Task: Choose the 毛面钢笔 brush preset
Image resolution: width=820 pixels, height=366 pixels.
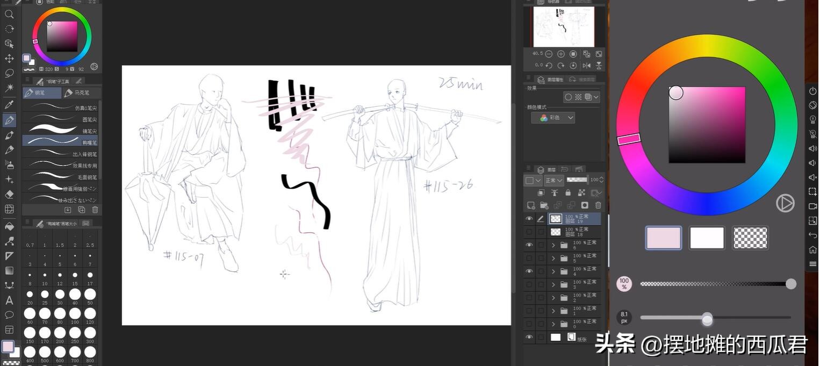Action: [x=60, y=177]
